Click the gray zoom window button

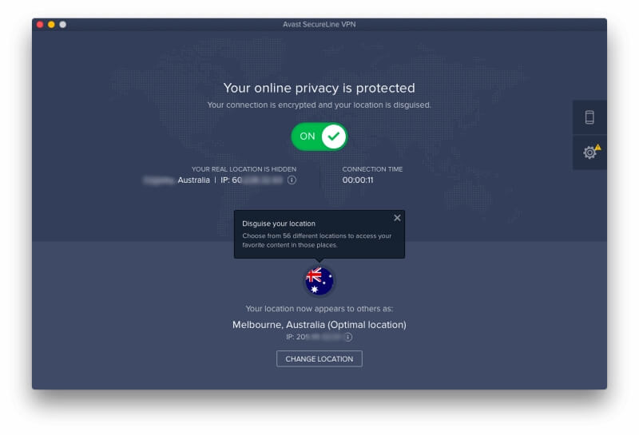click(63, 25)
